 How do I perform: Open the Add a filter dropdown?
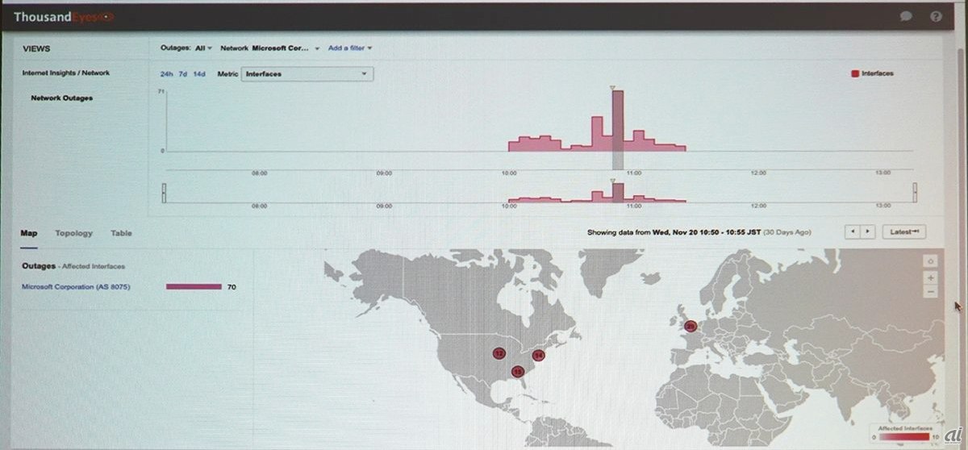[350, 48]
